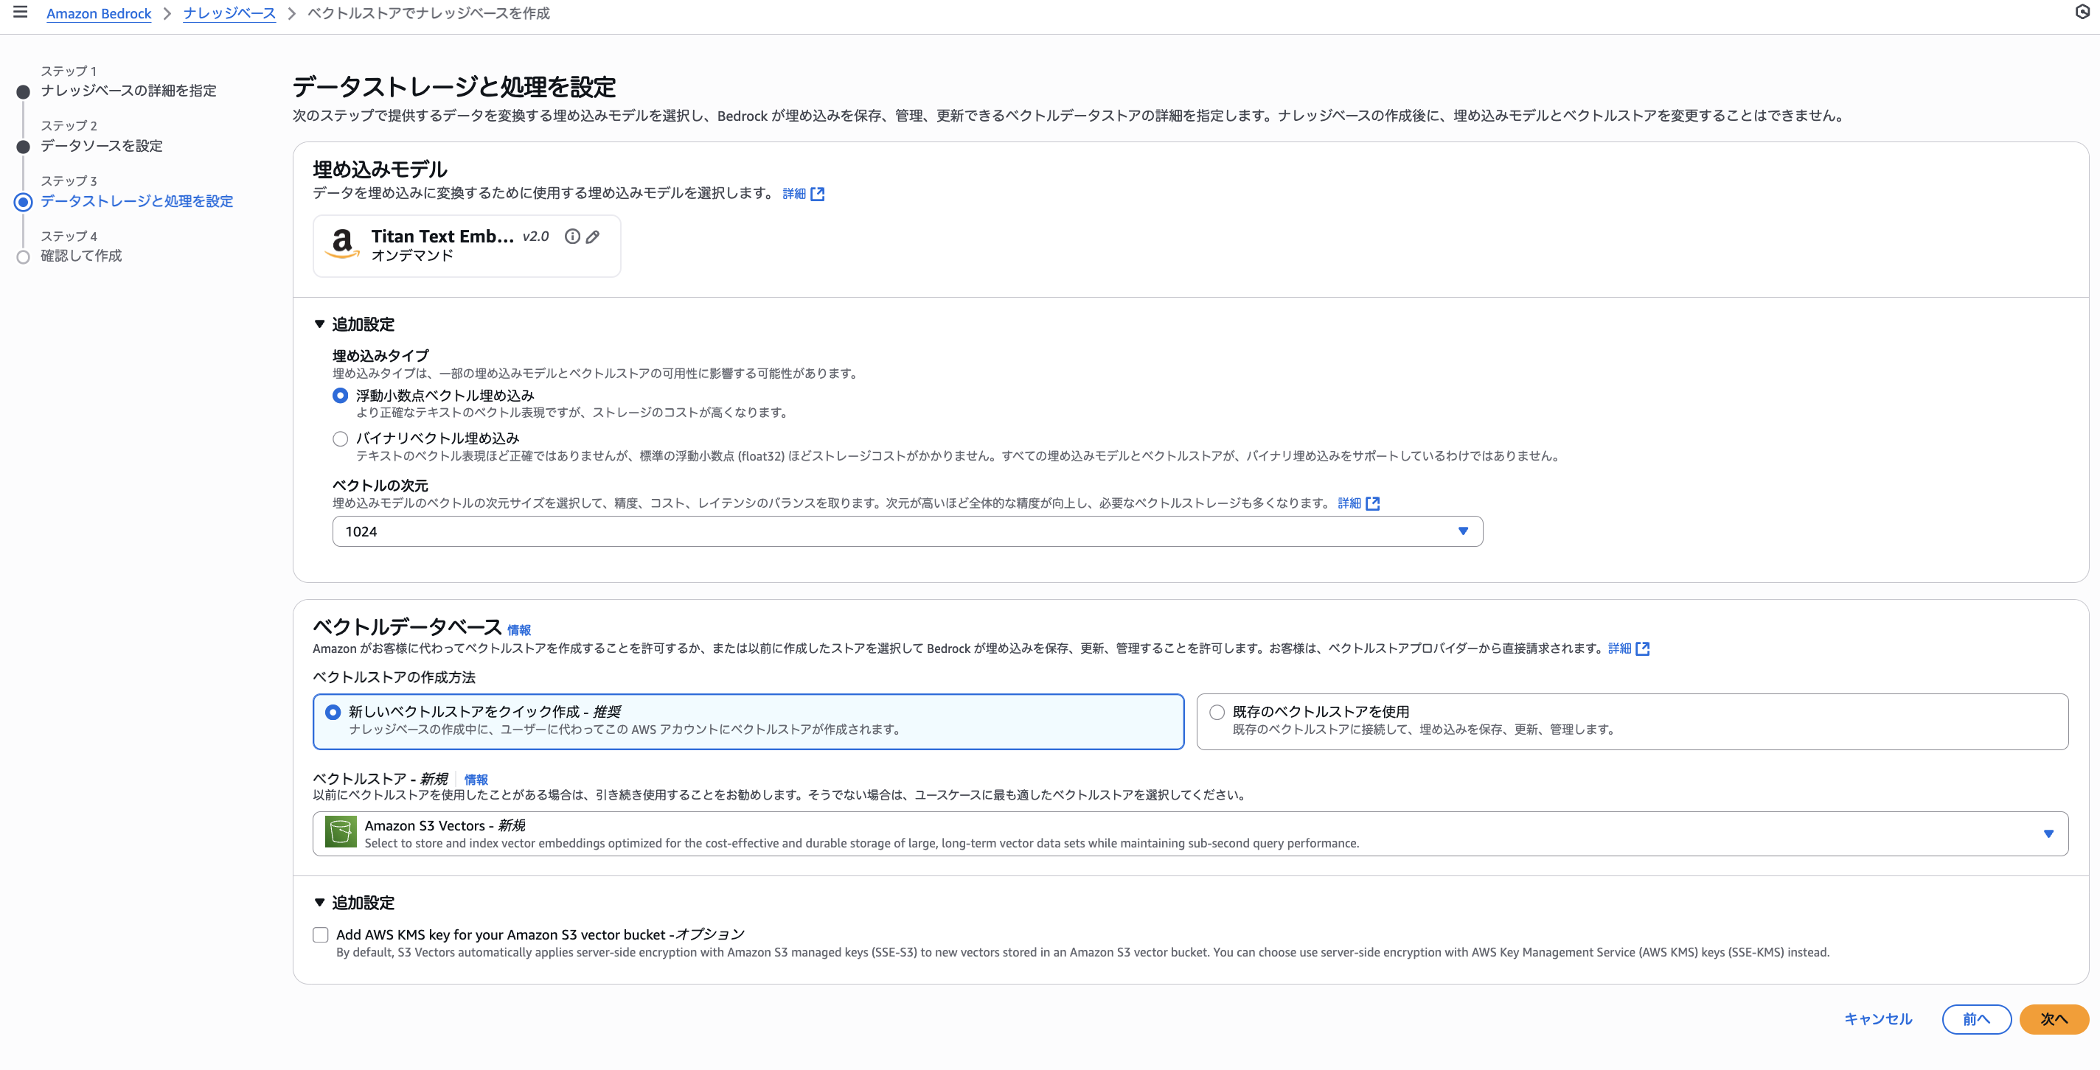Open the Amazon Q assistant icon top right

tap(2084, 13)
